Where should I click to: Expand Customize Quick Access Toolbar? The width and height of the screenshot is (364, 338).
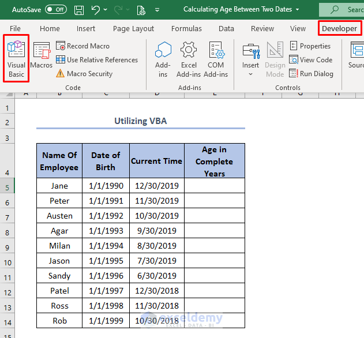click(x=157, y=10)
